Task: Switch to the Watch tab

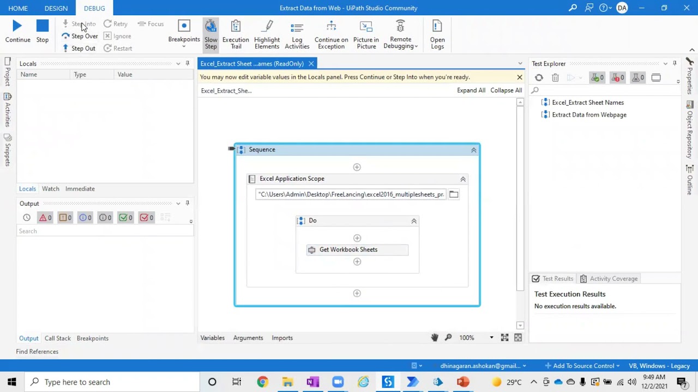Action: (51, 188)
